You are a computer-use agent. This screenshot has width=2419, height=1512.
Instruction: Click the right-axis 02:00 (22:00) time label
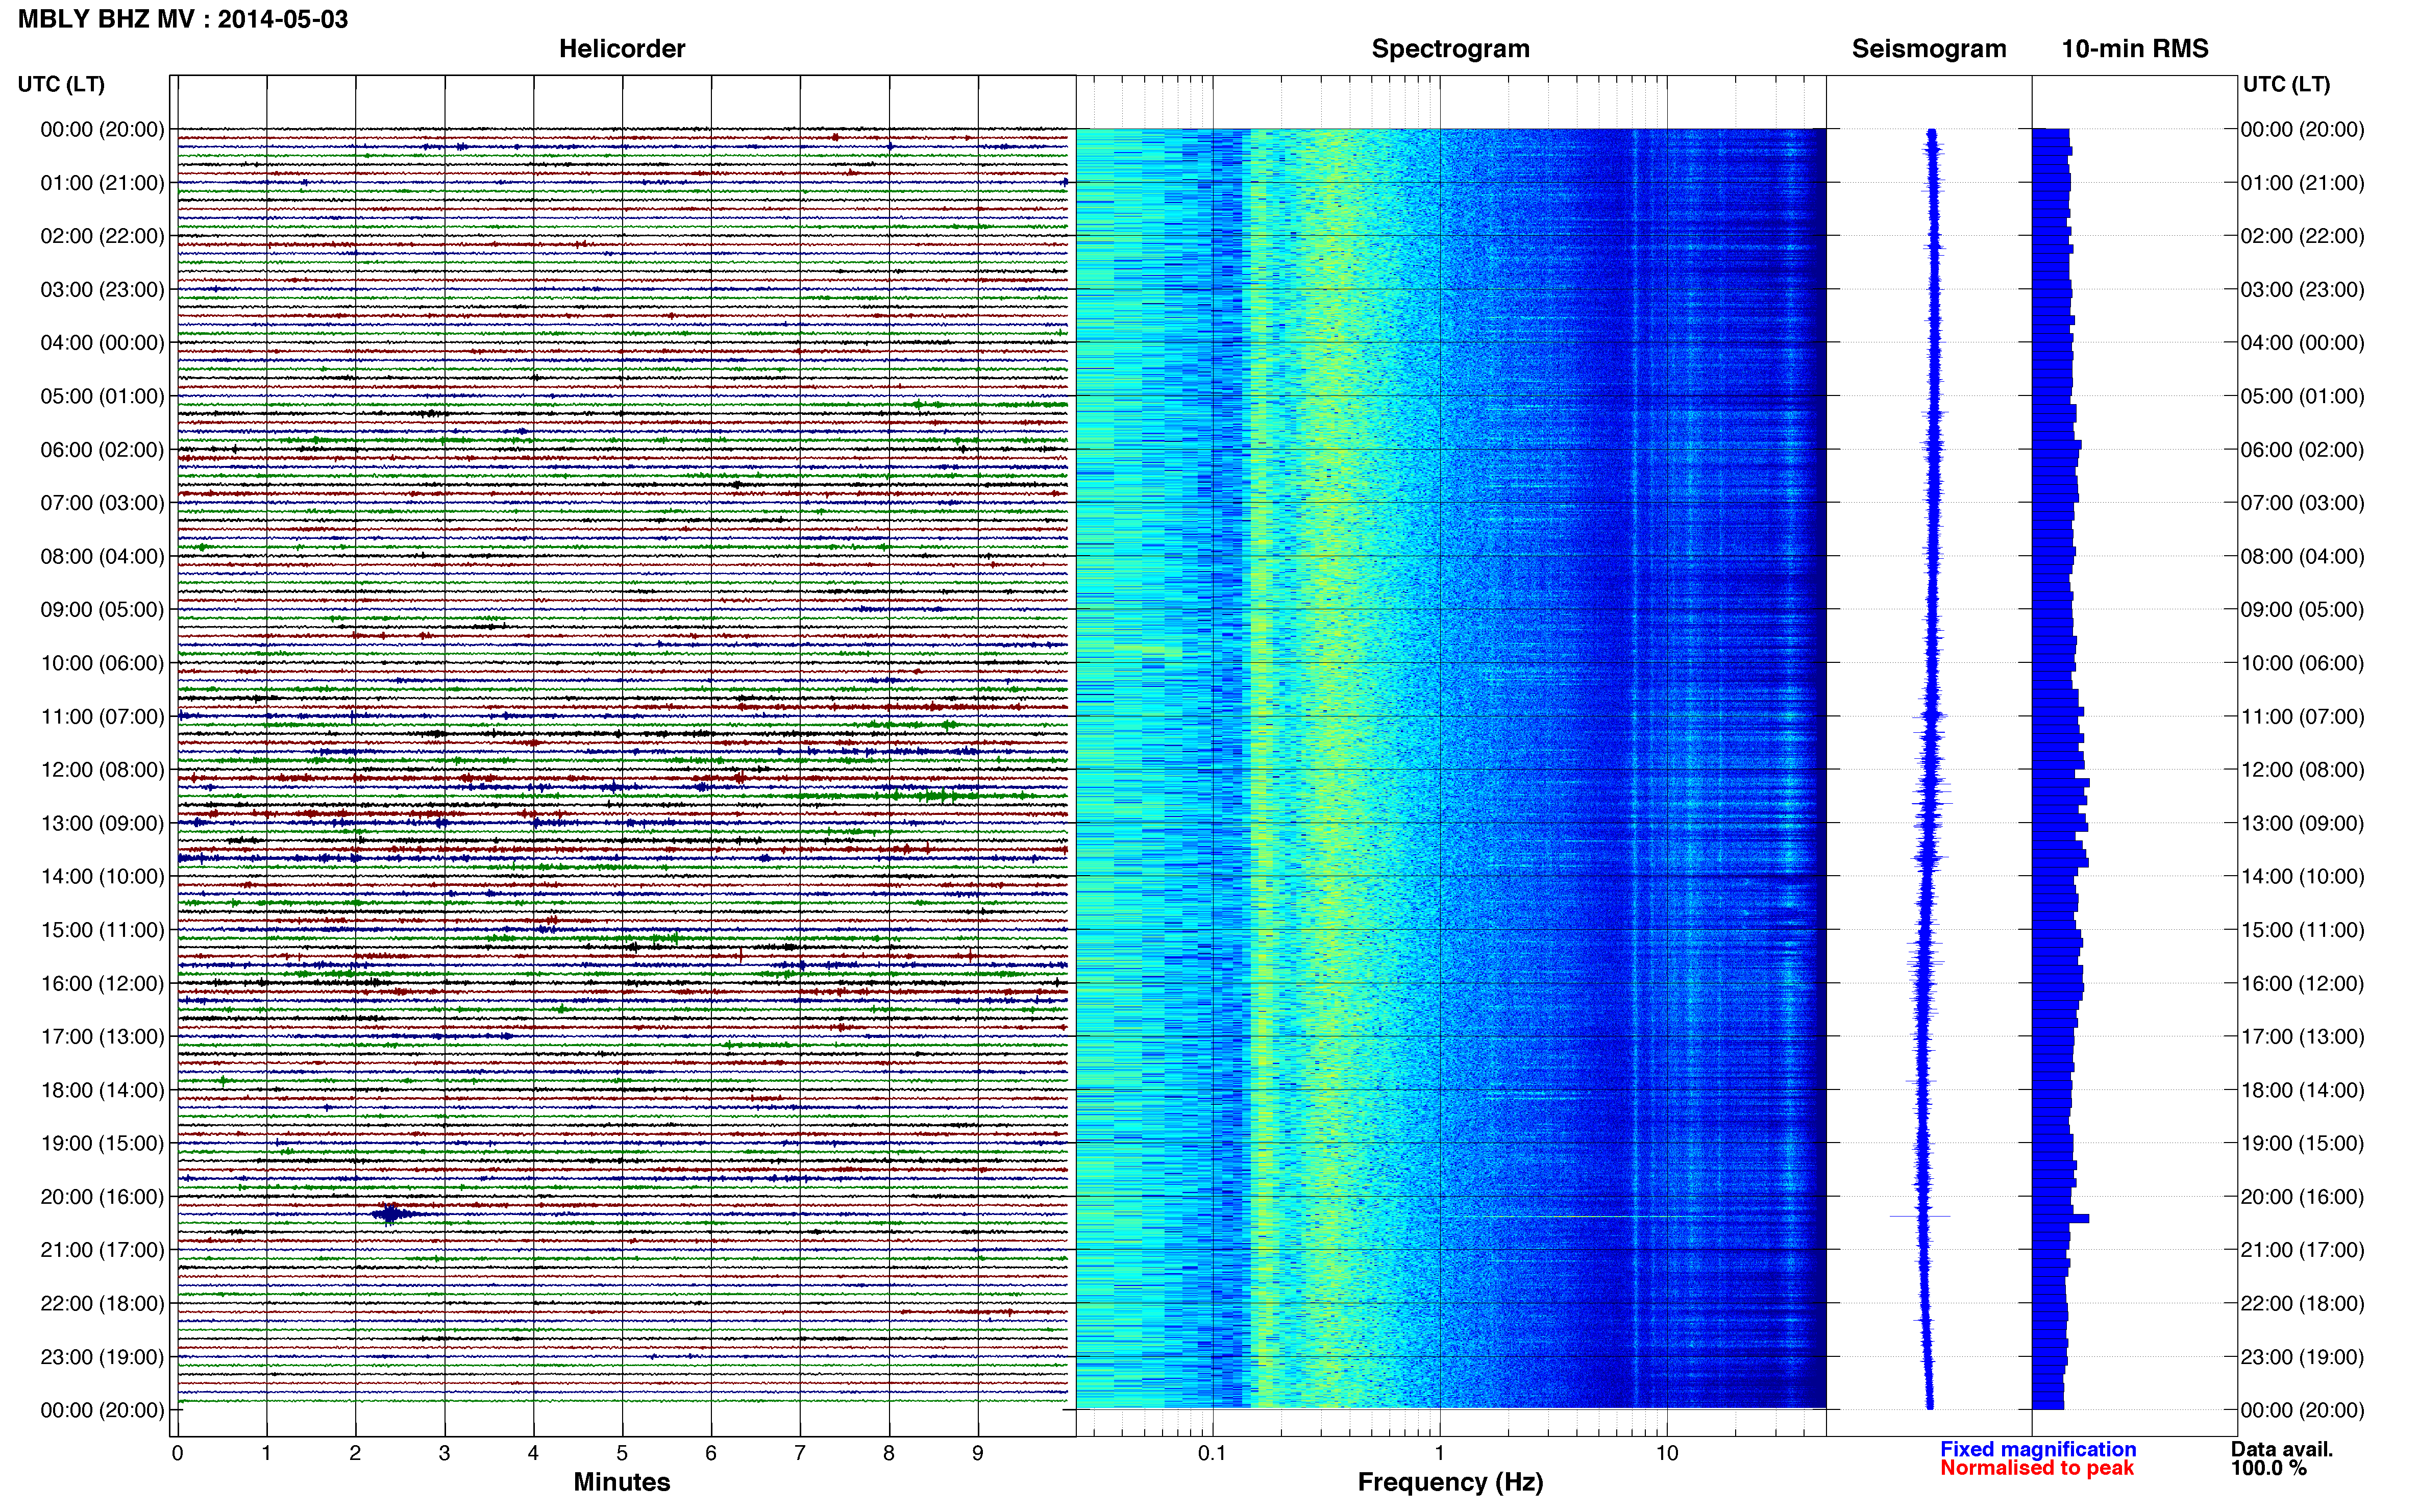click(2303, 237)
